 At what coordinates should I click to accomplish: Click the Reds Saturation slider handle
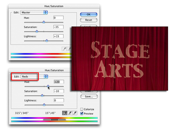click(42, 95)
